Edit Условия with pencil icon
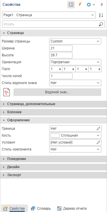 pos(98,142)
